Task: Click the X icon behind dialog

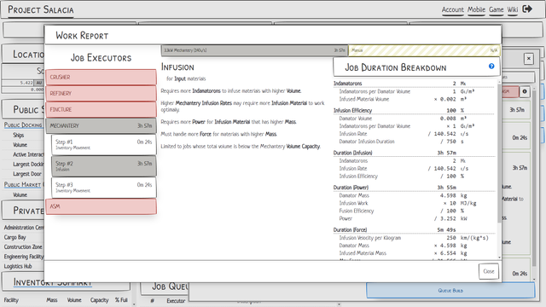Action: [529, 59]
